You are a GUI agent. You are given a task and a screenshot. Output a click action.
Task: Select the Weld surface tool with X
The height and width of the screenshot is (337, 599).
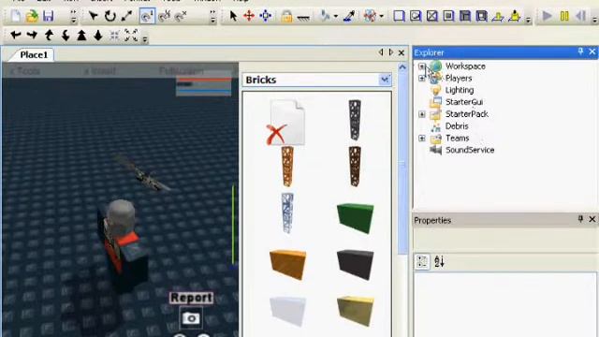point(432,16)
